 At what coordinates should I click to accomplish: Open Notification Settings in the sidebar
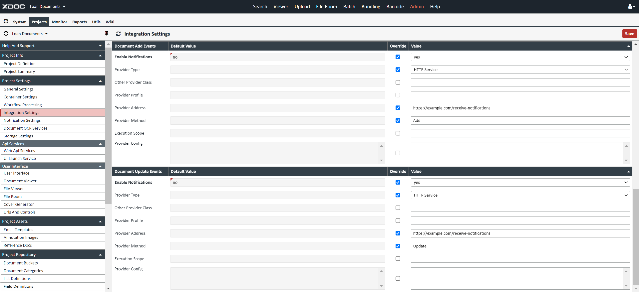pyautogui.click(x=22, y=120)
